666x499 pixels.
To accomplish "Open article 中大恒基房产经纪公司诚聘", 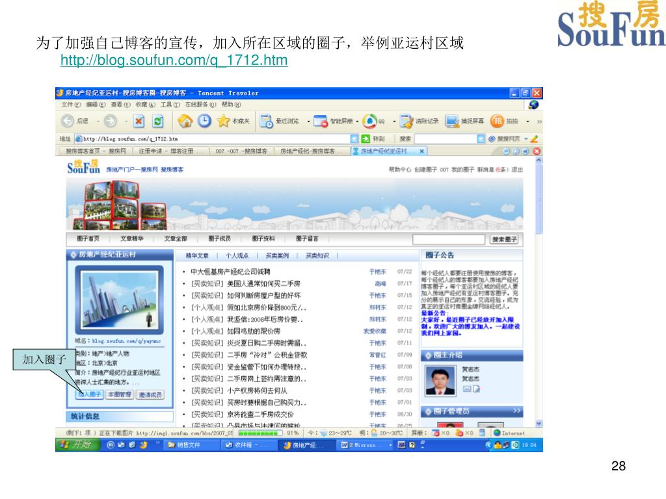I will tap(230, 272).
